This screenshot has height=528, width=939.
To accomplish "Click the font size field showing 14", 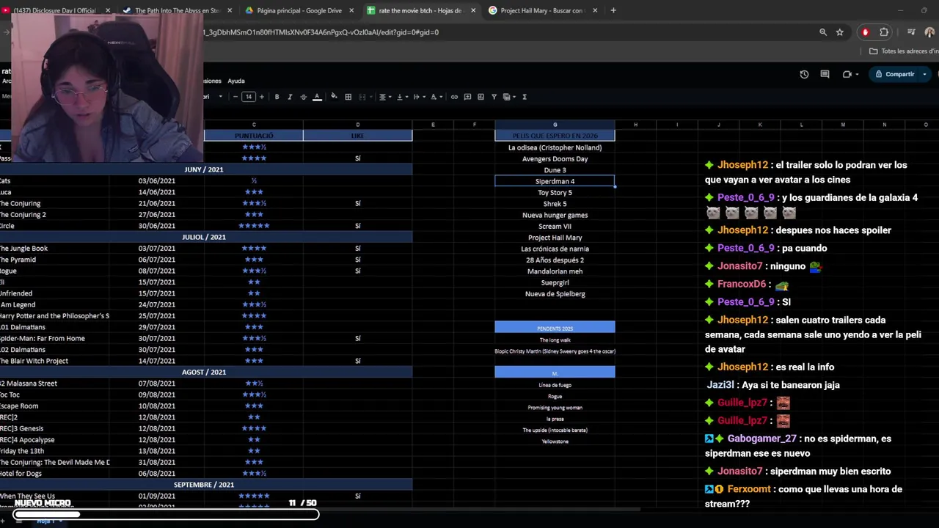I will pos(248,97).
